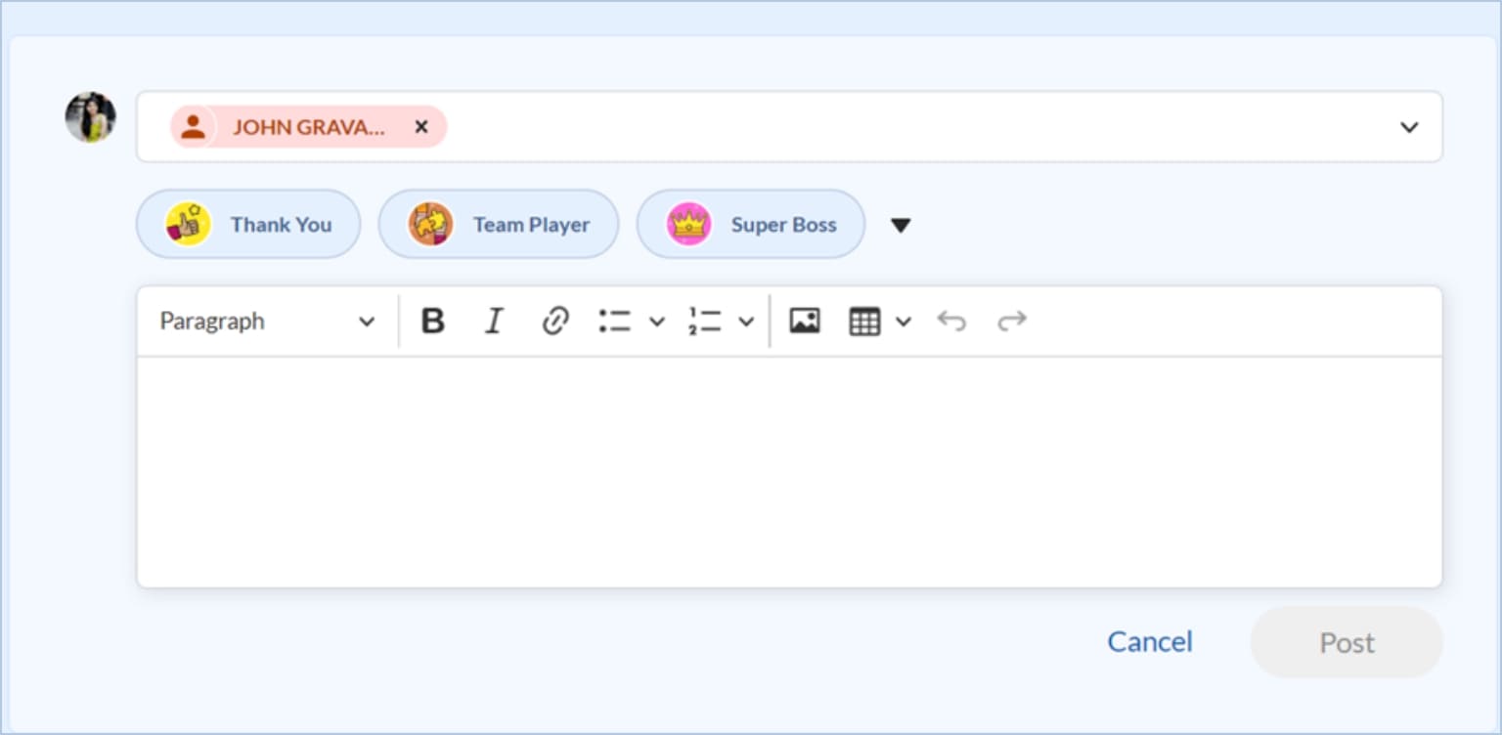This screenshot has height=735, width=1502.
Task: Toggle bold text formatting
Action: (432, 321)
